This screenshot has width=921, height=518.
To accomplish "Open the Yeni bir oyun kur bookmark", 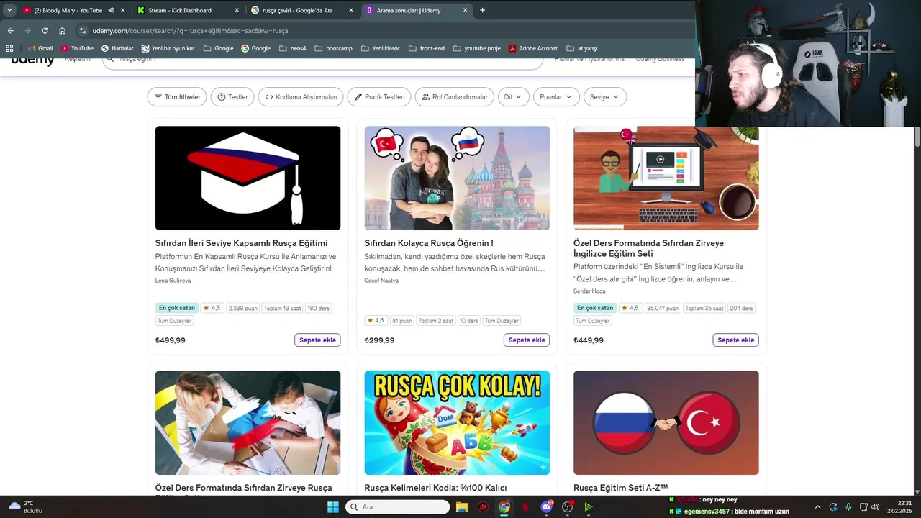I will click(168, 48).
